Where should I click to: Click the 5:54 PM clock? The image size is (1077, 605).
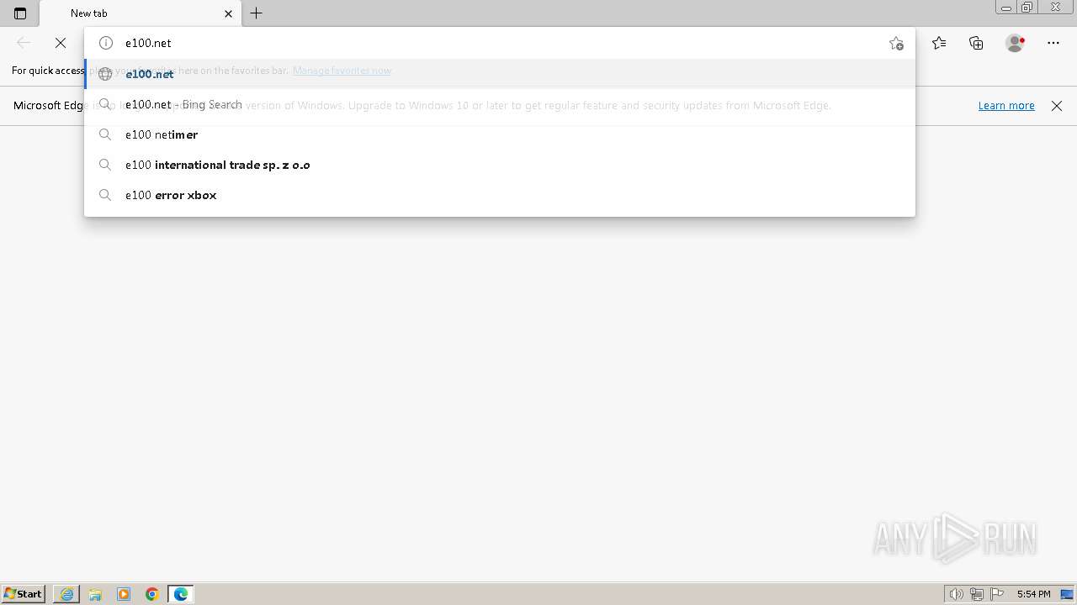(x=1033, y=594)
